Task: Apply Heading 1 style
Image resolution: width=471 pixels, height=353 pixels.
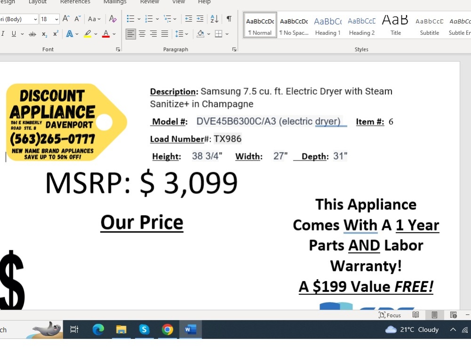Action: [328, 25]
